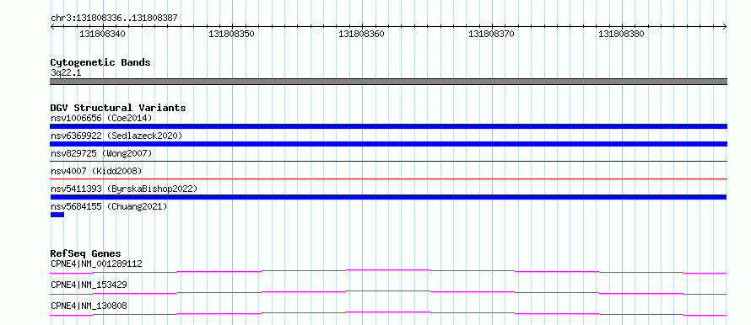The width and height of the screenshot is (751, 325).
Task: Open CPNE4|NM_001289112 transcript label
Action: click(96, 264)
